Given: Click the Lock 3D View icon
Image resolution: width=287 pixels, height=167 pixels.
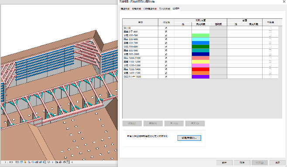Looking at the screenshot, I should tap(45, 162).
